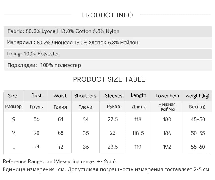Select the Fabric composition row in English
The image size is (215, 180).
(x=63, y=31)
